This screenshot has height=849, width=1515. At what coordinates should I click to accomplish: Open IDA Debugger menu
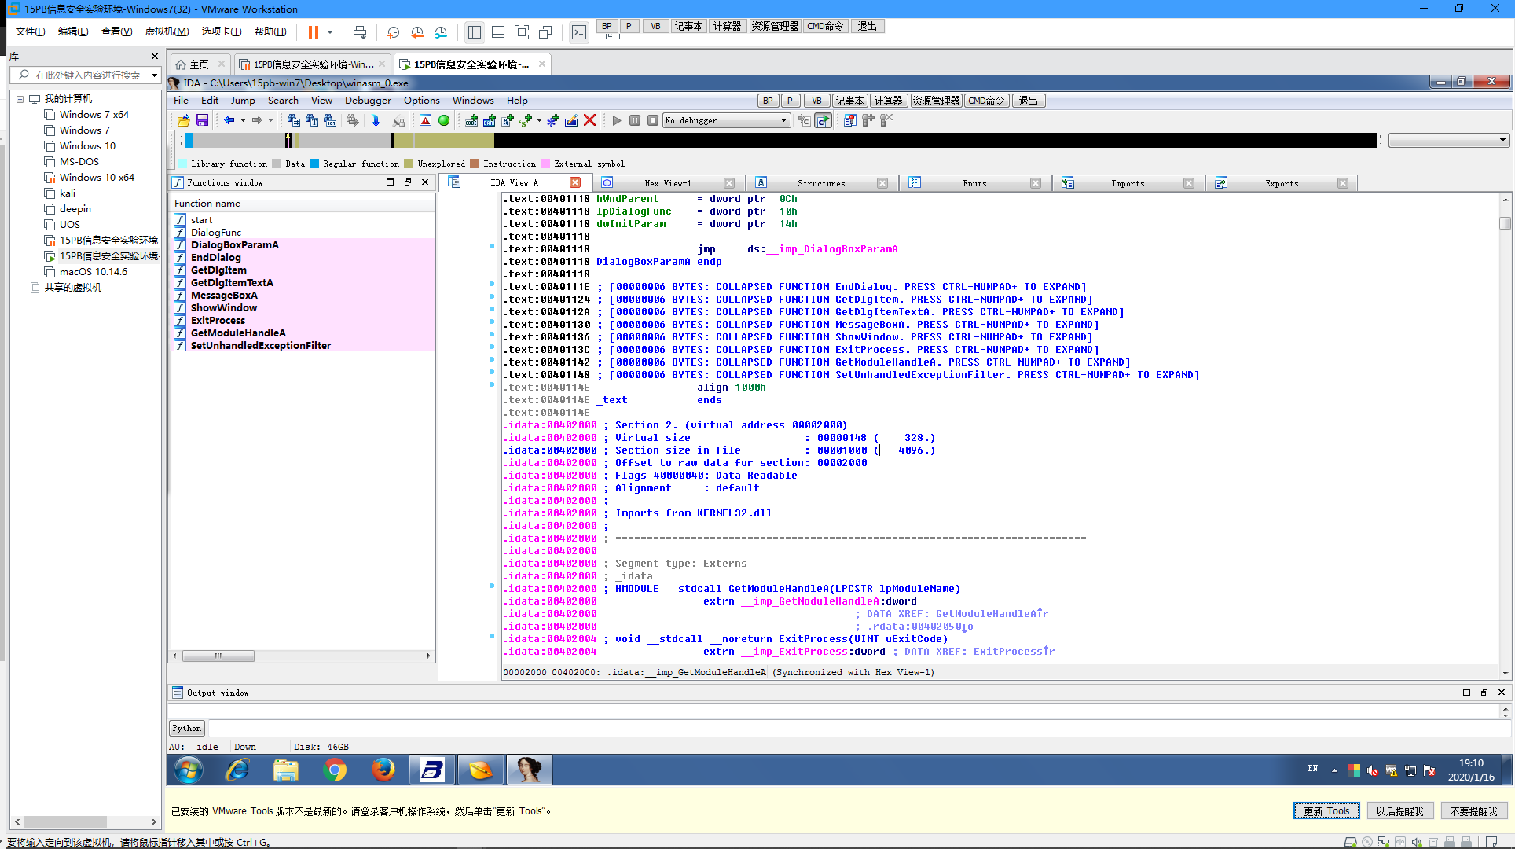(x=368, y=101)
